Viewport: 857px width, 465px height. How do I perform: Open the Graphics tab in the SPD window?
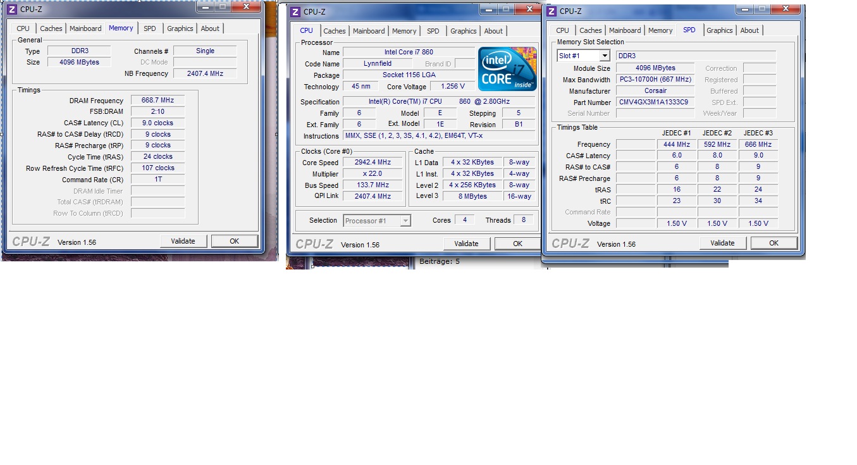coord(720,30)
